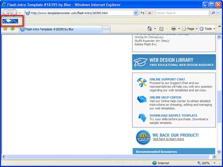Open the recent pages dropdown beside navigation arrows
Screen dimensions: 223x167
[20, 13]
